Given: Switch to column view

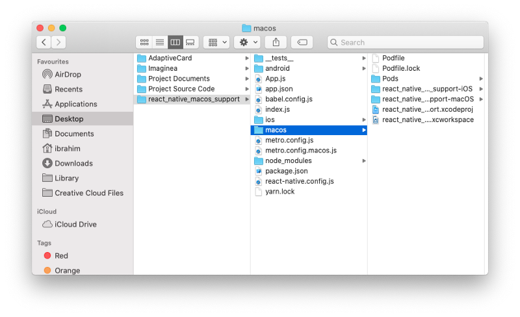Looking at the screenshot, I should click(x=175, y=42).
